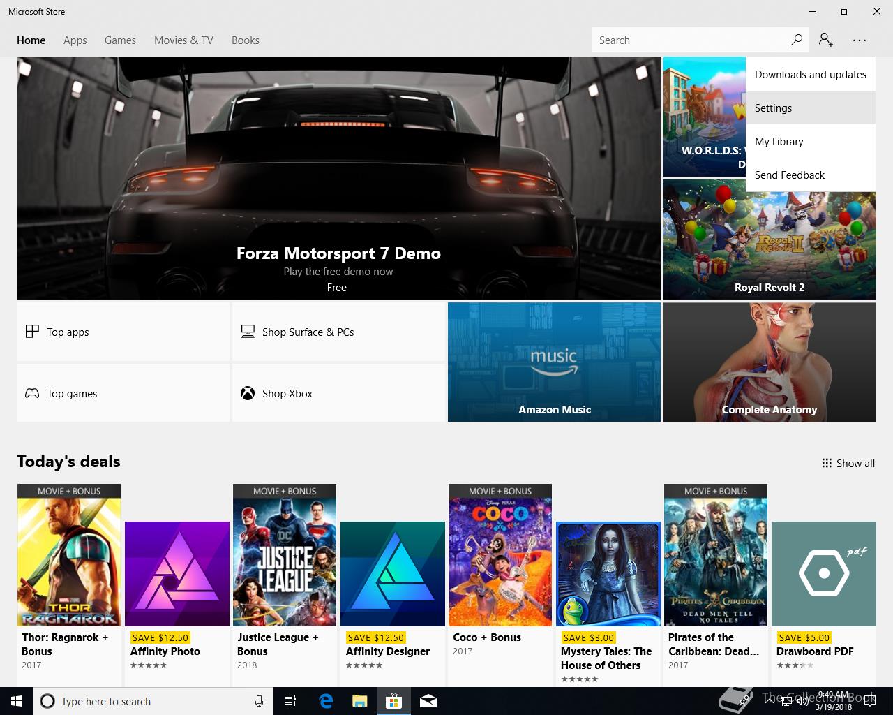Screen dimensions: 893x715
Task: Open Windows Start menu
Action: click(x=17, y=701)
